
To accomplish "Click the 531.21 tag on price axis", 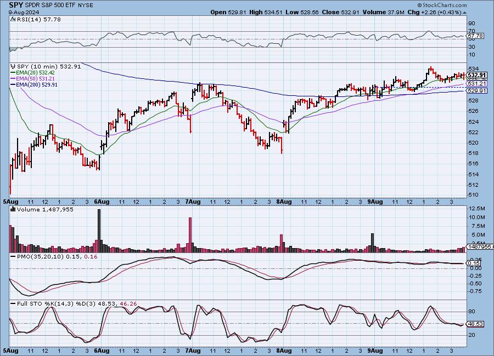I will (x=477, y=84).
